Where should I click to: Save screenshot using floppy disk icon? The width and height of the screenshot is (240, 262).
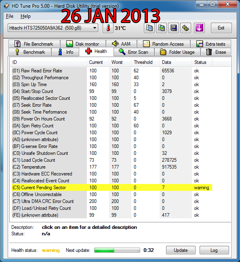pos(173,28)
